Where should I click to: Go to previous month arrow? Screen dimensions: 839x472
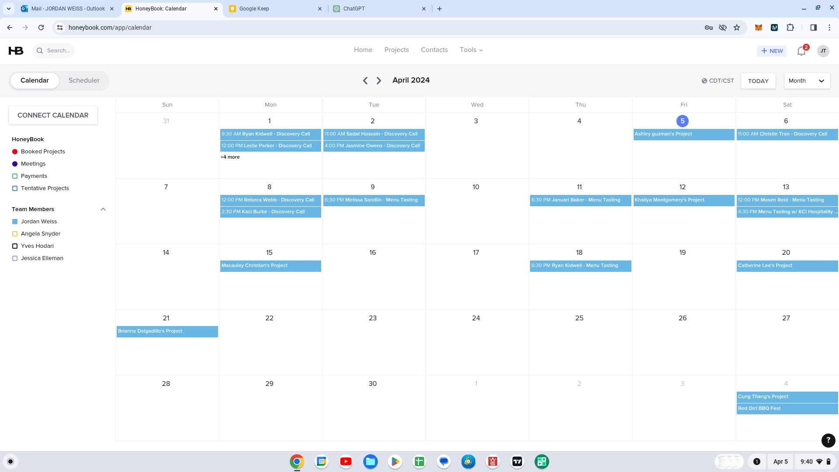[365, 80]
